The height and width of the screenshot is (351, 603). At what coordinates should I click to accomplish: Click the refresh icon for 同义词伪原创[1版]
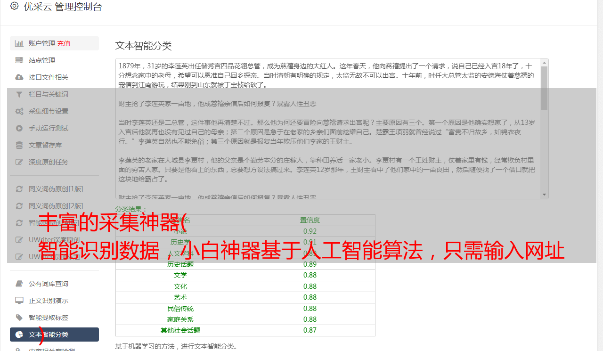(19, 189)
